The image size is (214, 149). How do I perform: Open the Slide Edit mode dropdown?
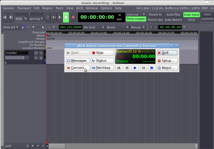(10, 27)
